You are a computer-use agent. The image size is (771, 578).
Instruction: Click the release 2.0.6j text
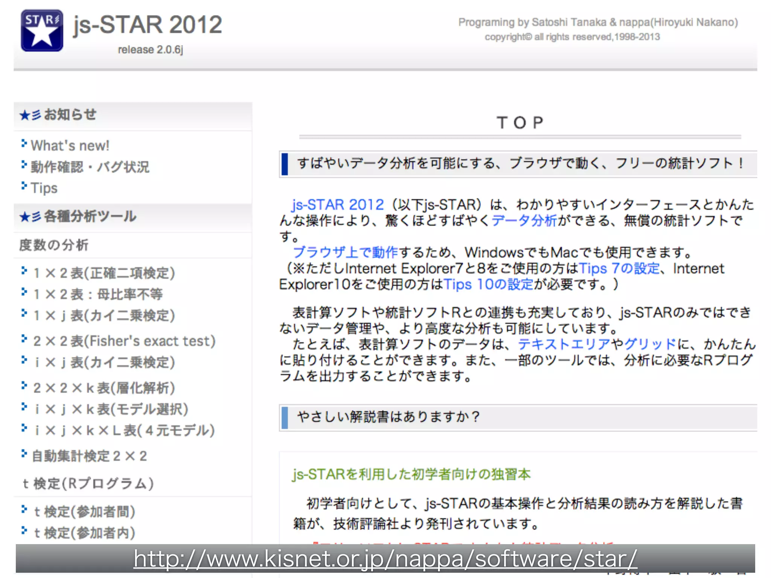click(x=150, y=50)
